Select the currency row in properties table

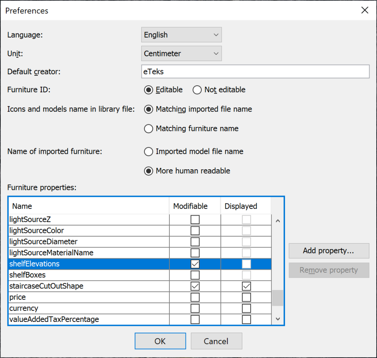coord(88,308)
